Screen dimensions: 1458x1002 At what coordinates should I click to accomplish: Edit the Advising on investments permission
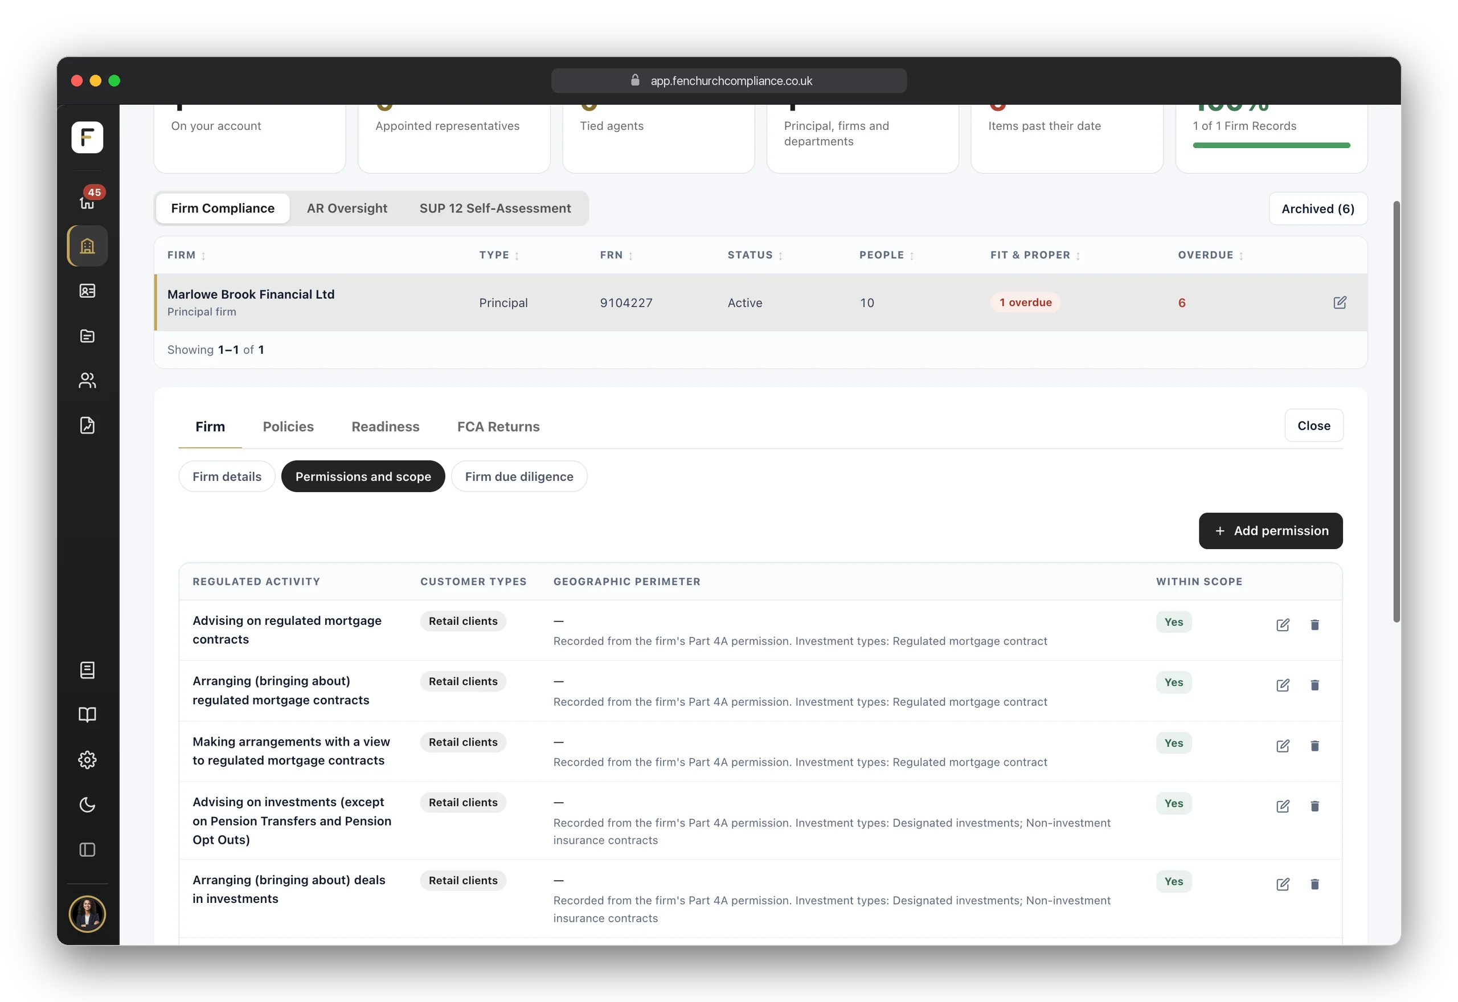[1282, 806]
